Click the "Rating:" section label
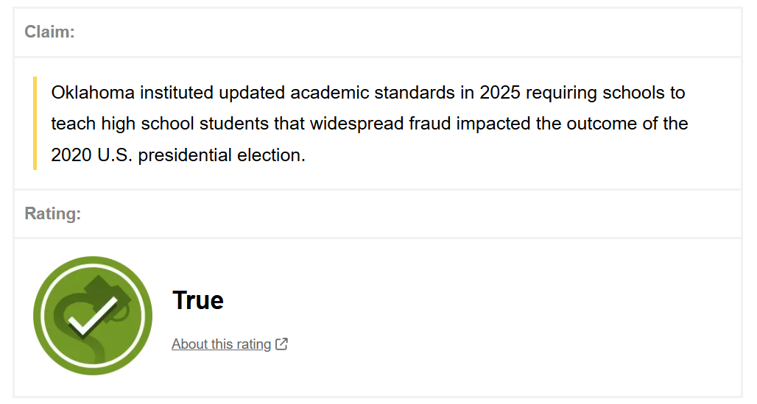Screen dimensions: 757x404 tap(52, 213)
